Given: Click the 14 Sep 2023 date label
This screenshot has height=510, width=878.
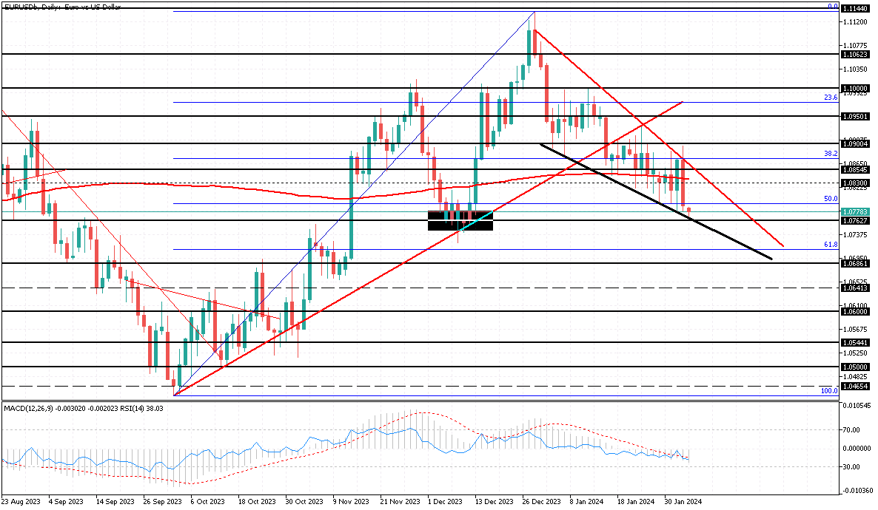Looking at the screenshot, I should point(115,502).
